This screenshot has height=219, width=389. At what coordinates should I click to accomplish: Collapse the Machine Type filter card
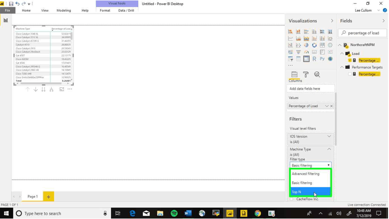[329, 149]
